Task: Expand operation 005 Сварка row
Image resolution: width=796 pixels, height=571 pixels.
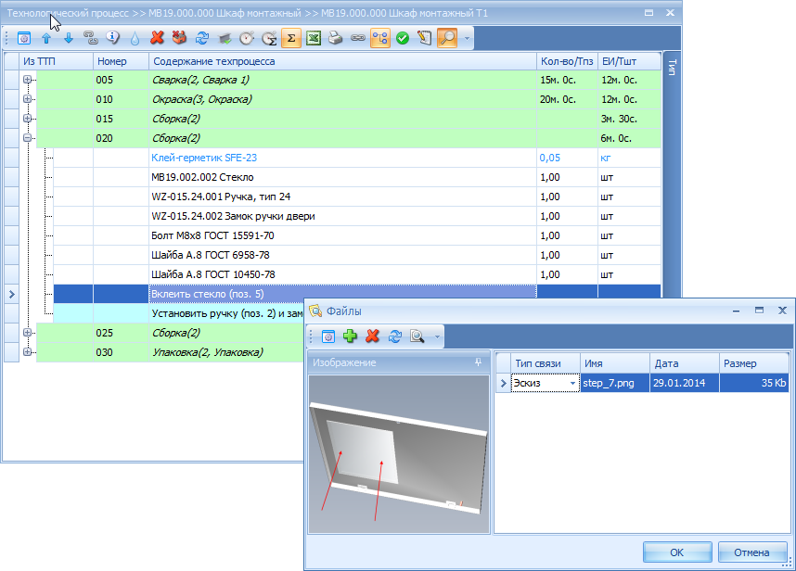Action: click(x=28, y=80)
